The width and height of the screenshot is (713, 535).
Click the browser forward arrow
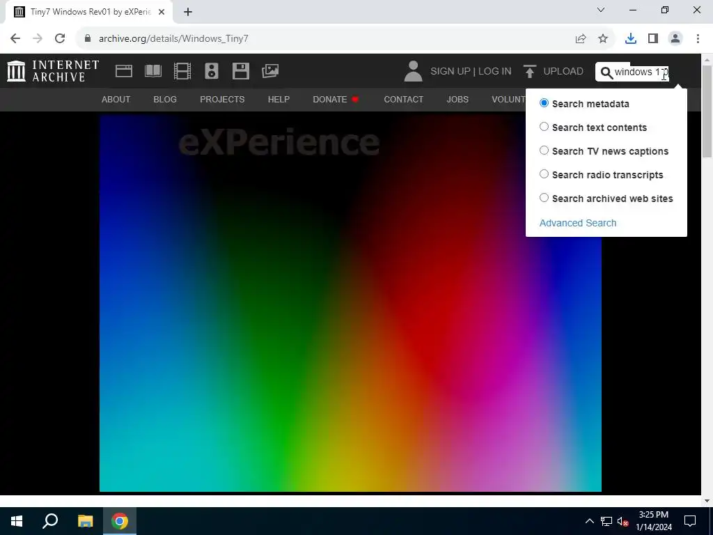[x=38, y=39]
